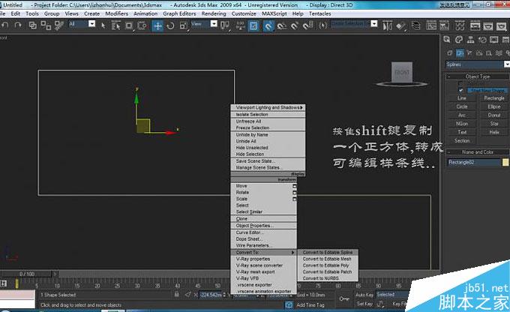Open the Modifiers menu
Viewport: 510px width, 312px height.
point(116,13)
